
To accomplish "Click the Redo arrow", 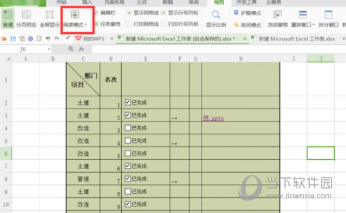I will 57,39.
